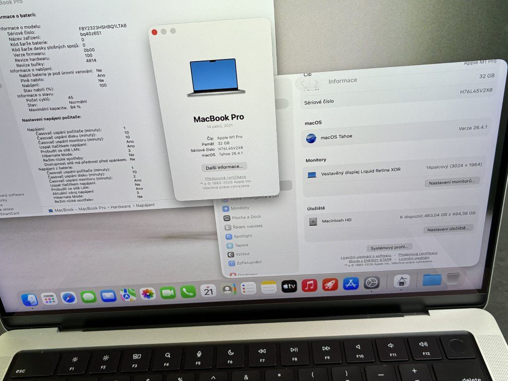Click the Verze 26.4.1 text
This screenshot has height=381, width=508.
pos(473,127)
